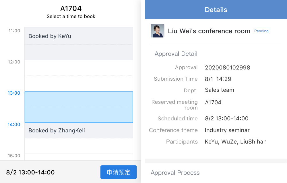Select the 15:00 time slot at bottom
The image size is (287, 183).
79,157
